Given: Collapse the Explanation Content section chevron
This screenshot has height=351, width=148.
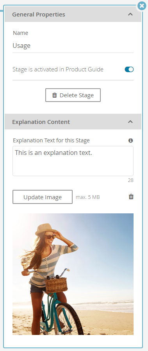Looking at the screenshot, I should click(130, 122).
